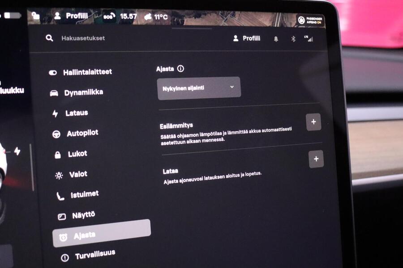Select Valot lighting settings
Viewport: 403px width, 268px height.
click(71, 175)
